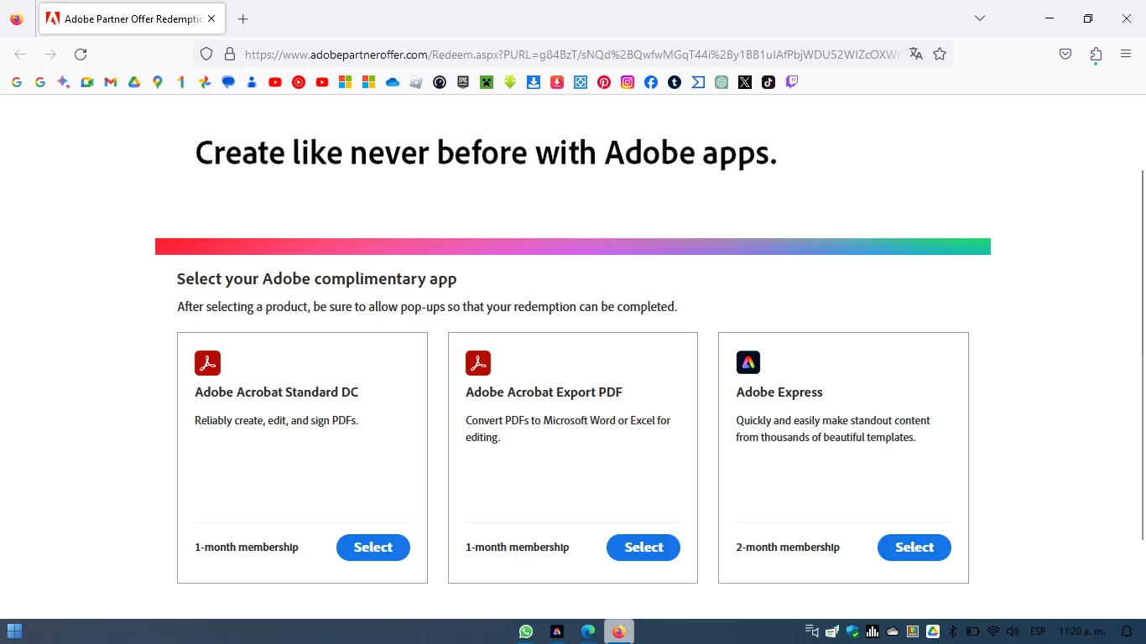Open the Google Photos bookmark
This screenshot has height=644, width=1146.
204,82
